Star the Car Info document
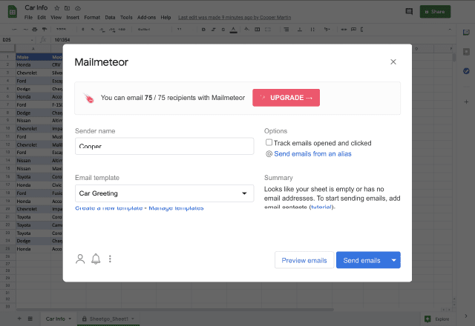Image resolution: width=475 pixels, height=326 pixels. tap(57, 8)
